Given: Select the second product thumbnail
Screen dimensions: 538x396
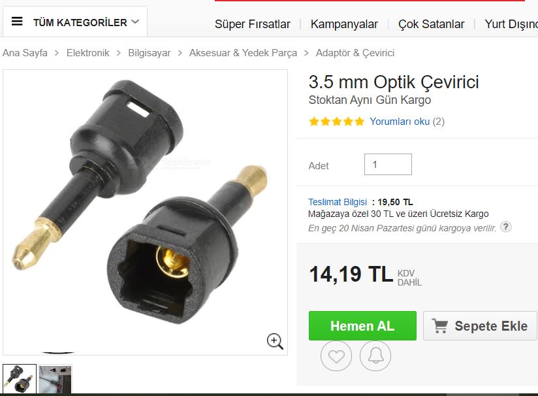Looking at the screenshot, I should tap(55, 379).
